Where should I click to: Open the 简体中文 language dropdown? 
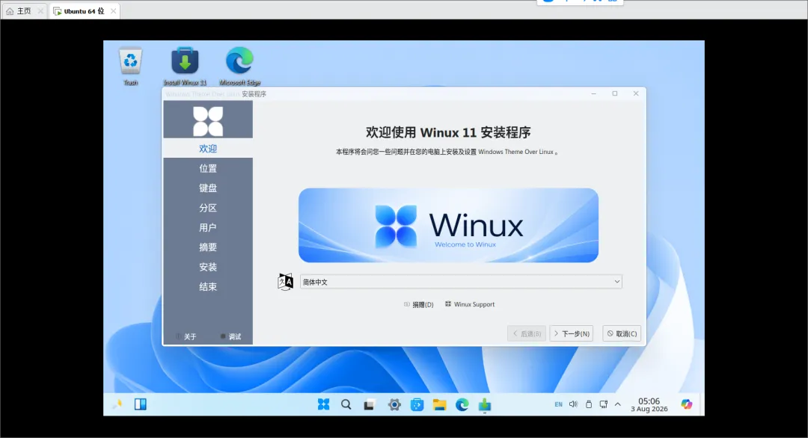tap(461, 282)
